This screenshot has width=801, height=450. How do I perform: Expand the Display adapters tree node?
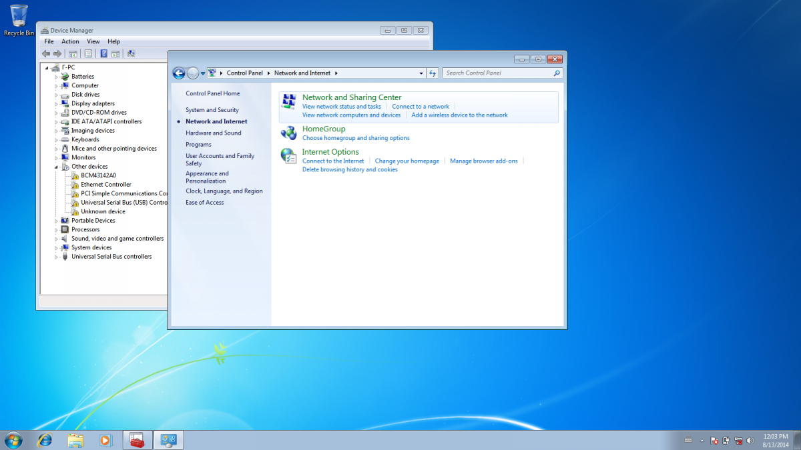click(57, 104)
